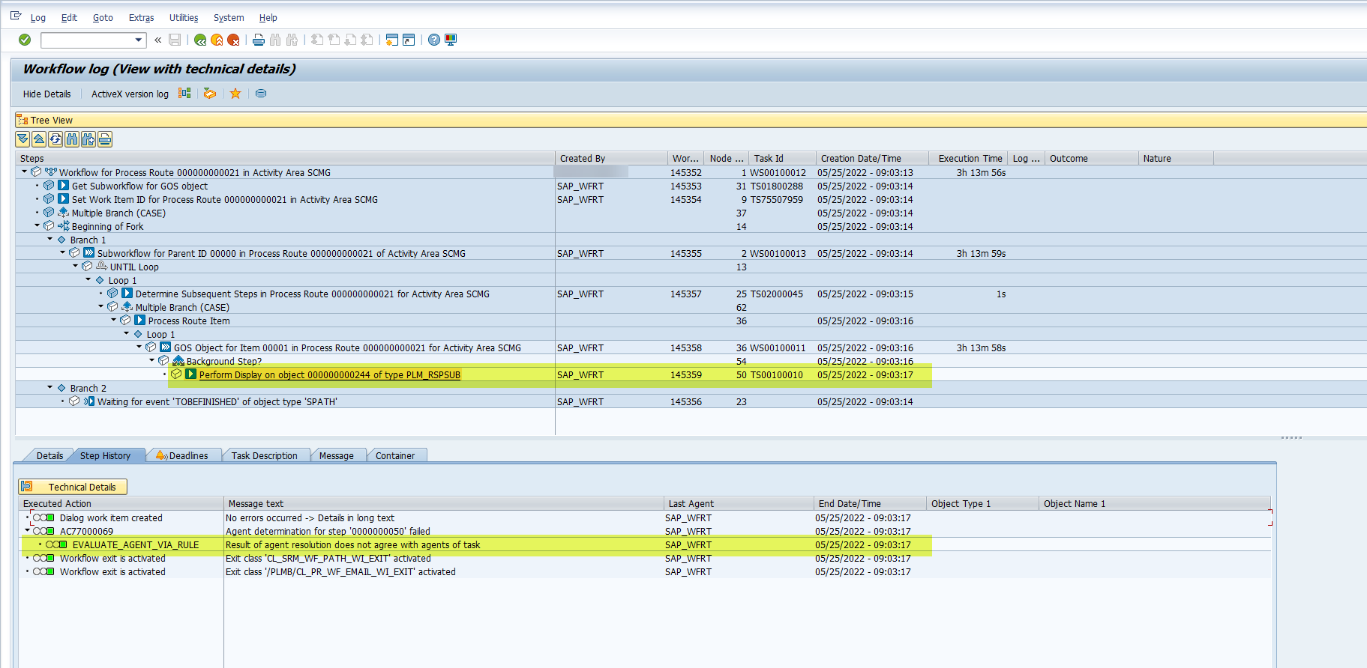Collapse the Branch 2 node

(50, 388)
